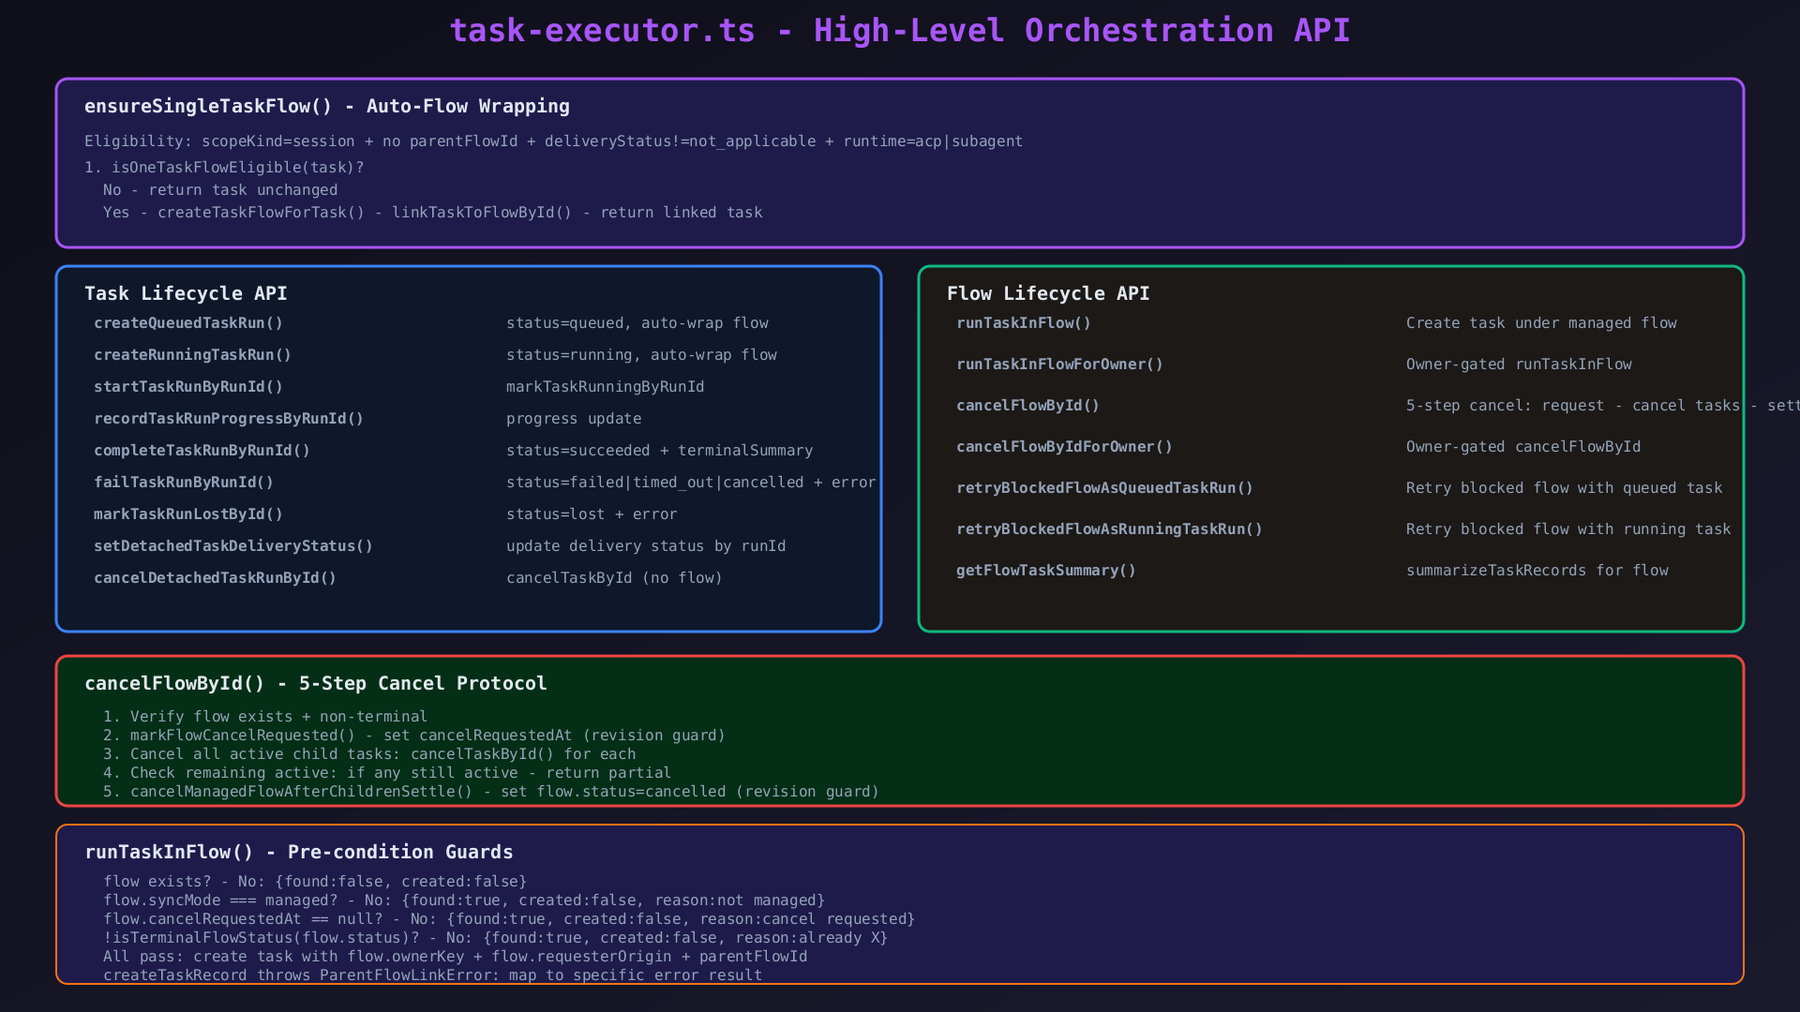Click runTaskInFlow() in Flow Lifecycle API
This screenshot has height=1012, width=1800.
[x=1024, y=323]
